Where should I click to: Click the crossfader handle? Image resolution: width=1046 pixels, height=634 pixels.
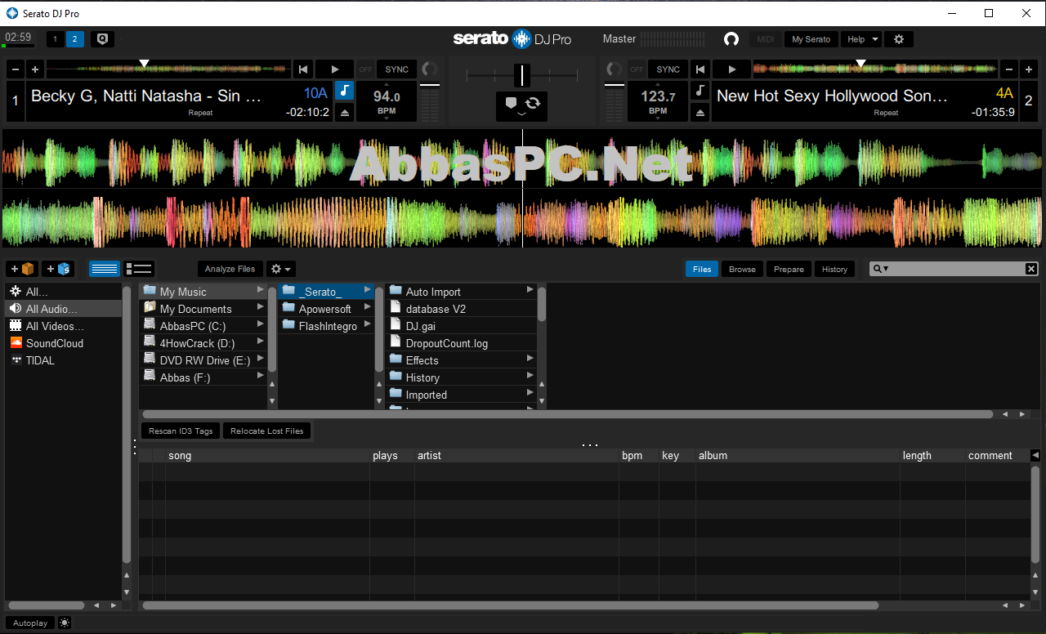click(522, 75)
